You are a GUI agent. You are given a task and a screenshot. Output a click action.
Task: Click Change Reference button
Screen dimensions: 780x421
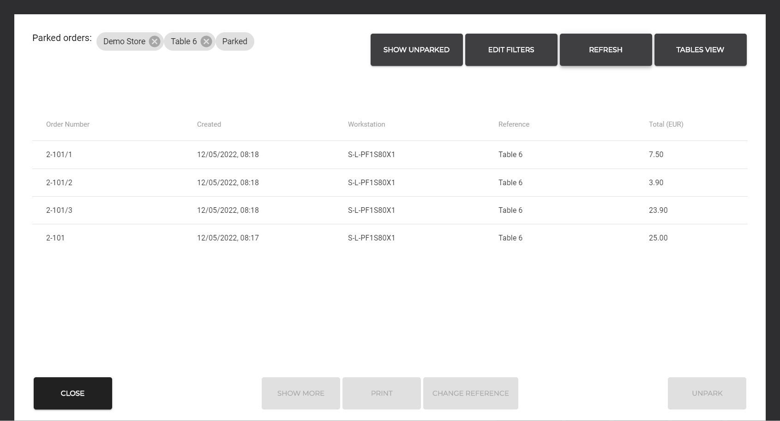pos(470,393)
